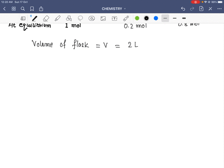
Task: Open the more options ellipsis menu
Action: click(x=219, y=9)
